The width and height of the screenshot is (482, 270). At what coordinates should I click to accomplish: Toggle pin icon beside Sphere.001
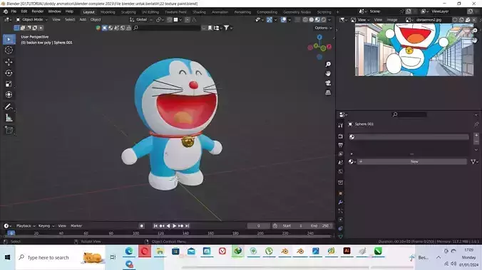[476, 124]
